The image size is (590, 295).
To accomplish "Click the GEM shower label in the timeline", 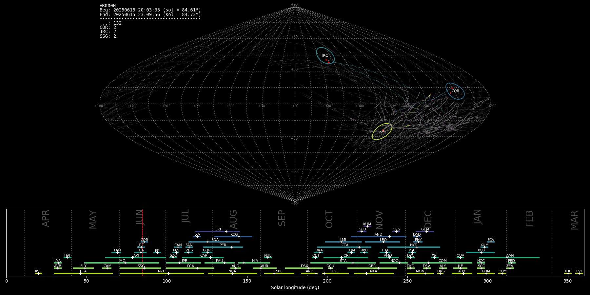I will (x=425, y=229).
